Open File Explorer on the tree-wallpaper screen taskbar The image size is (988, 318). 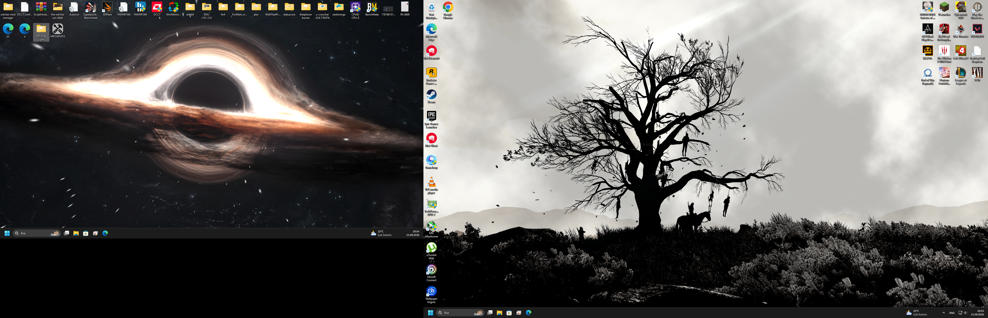(x=499, y=313)
